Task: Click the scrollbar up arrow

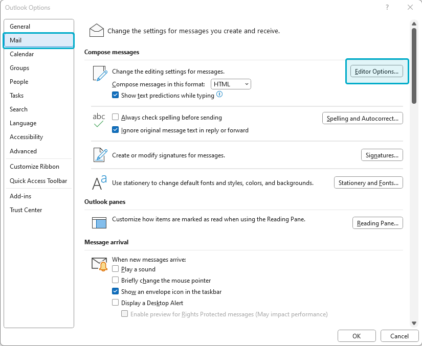Action: (x=414, y=24)
